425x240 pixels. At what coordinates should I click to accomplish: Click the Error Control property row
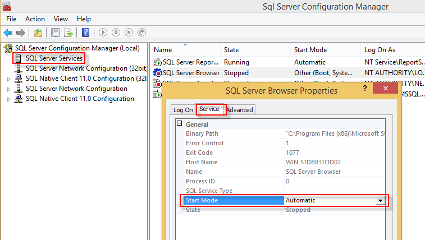pos(284,143)
